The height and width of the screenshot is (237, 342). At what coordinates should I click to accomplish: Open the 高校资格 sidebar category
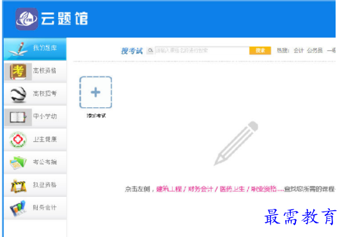click(35, 72)
